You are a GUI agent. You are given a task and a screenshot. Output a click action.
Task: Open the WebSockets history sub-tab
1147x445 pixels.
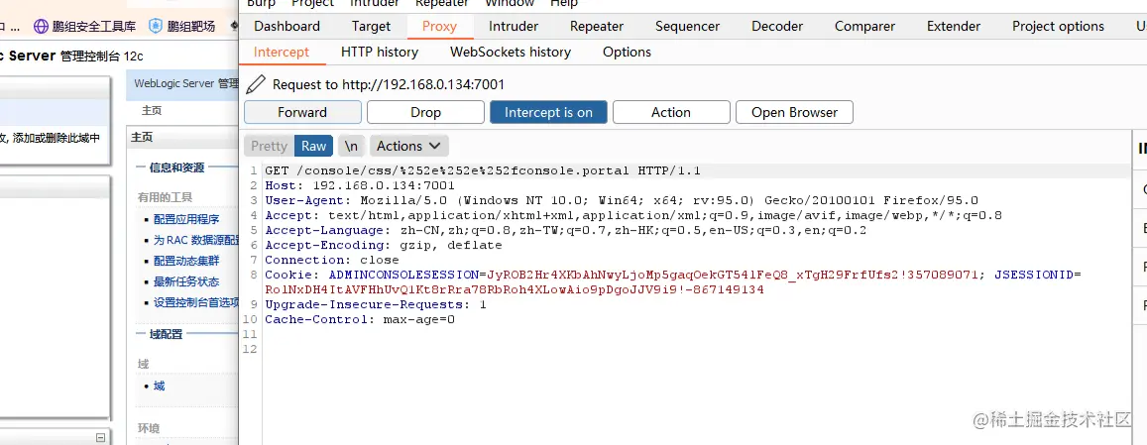[x=511, y=52]
